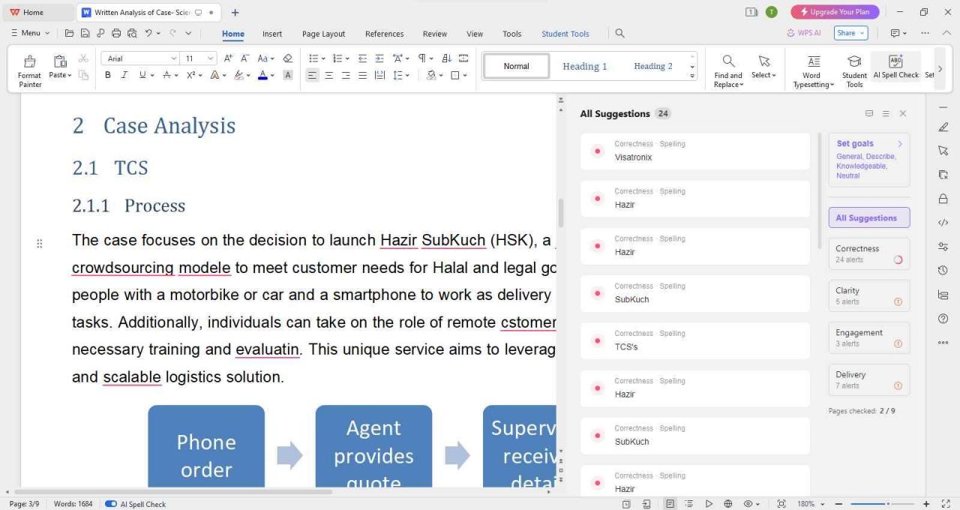This screenshot has height=510, width=960.
Task: Click the Open folder icon in quick access
Action: pyautogui.click(x=70, y=33)
